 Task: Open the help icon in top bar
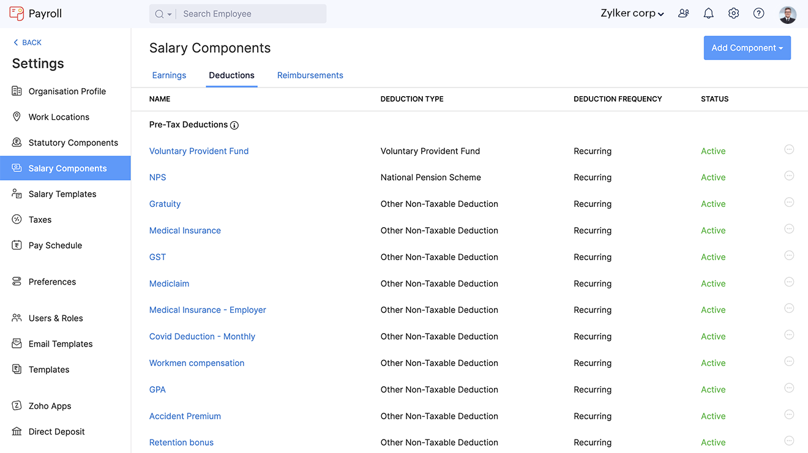tap(758, 13)
